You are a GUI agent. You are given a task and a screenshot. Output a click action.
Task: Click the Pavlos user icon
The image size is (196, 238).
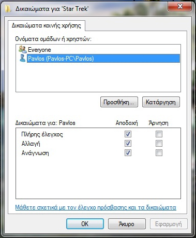[x=22, y=58]
